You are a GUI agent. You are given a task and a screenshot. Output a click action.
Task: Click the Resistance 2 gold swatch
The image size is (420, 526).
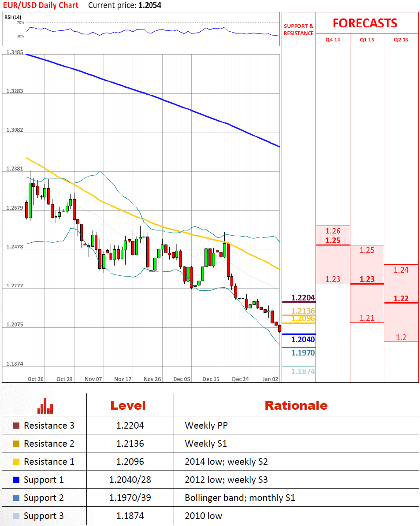pos(16,444)
